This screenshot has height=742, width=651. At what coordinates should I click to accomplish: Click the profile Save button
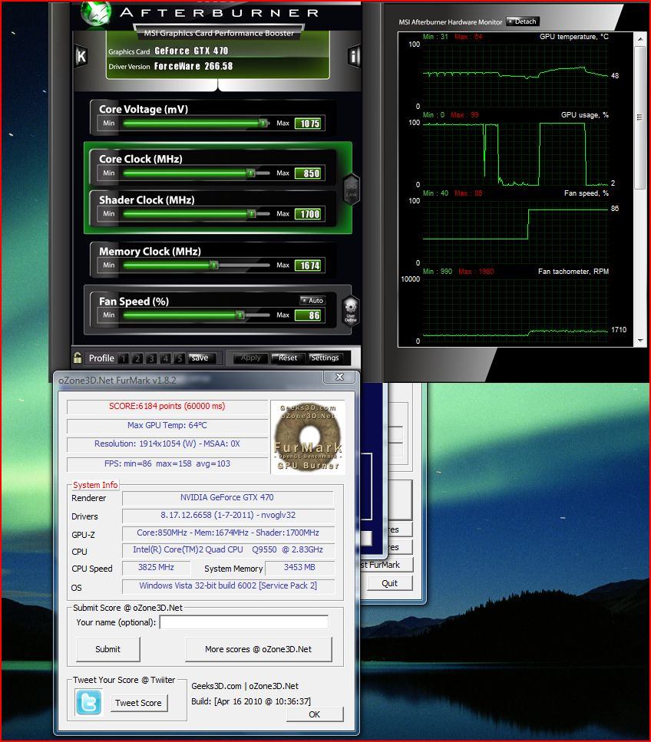202,358
